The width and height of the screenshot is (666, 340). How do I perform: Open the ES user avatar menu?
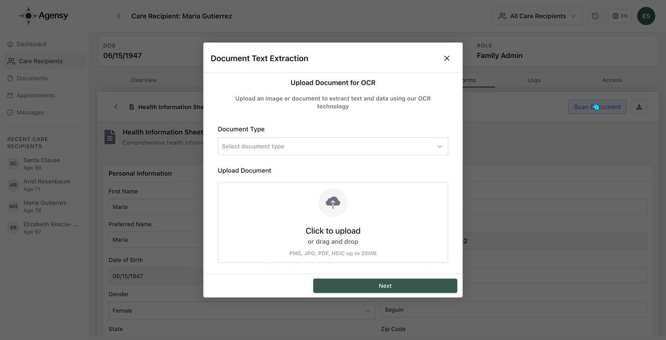[x=646, y=16]
